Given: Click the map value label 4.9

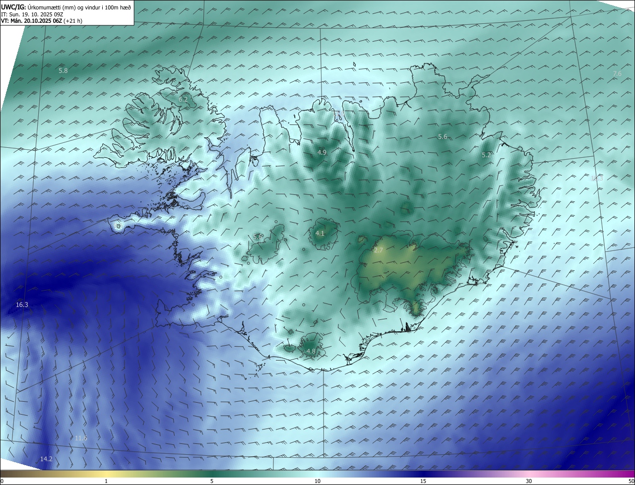Looking at the screenshot, I should (x=321, y=152).
